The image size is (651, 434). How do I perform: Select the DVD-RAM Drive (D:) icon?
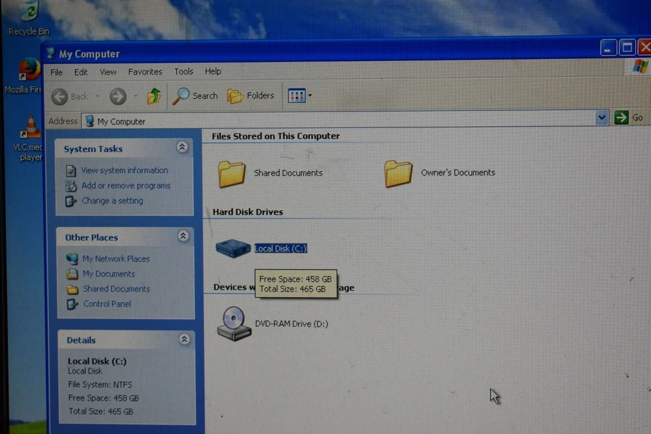point(234,323)
